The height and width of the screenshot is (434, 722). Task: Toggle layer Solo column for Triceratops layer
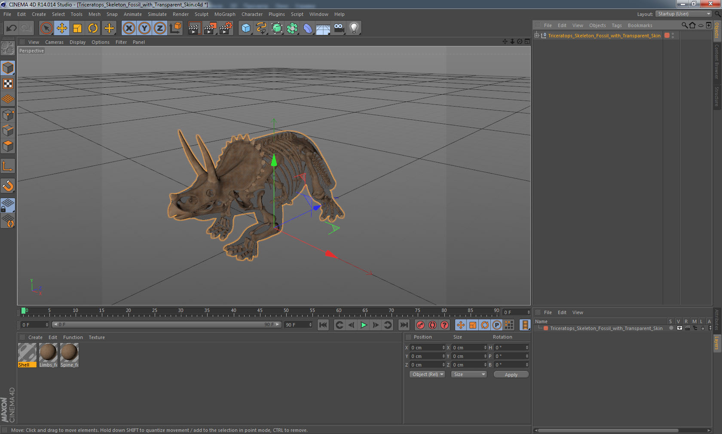[671, 328]
